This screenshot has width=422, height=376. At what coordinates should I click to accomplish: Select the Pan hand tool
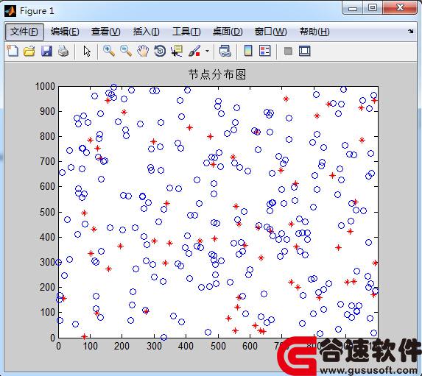point(143,51)
